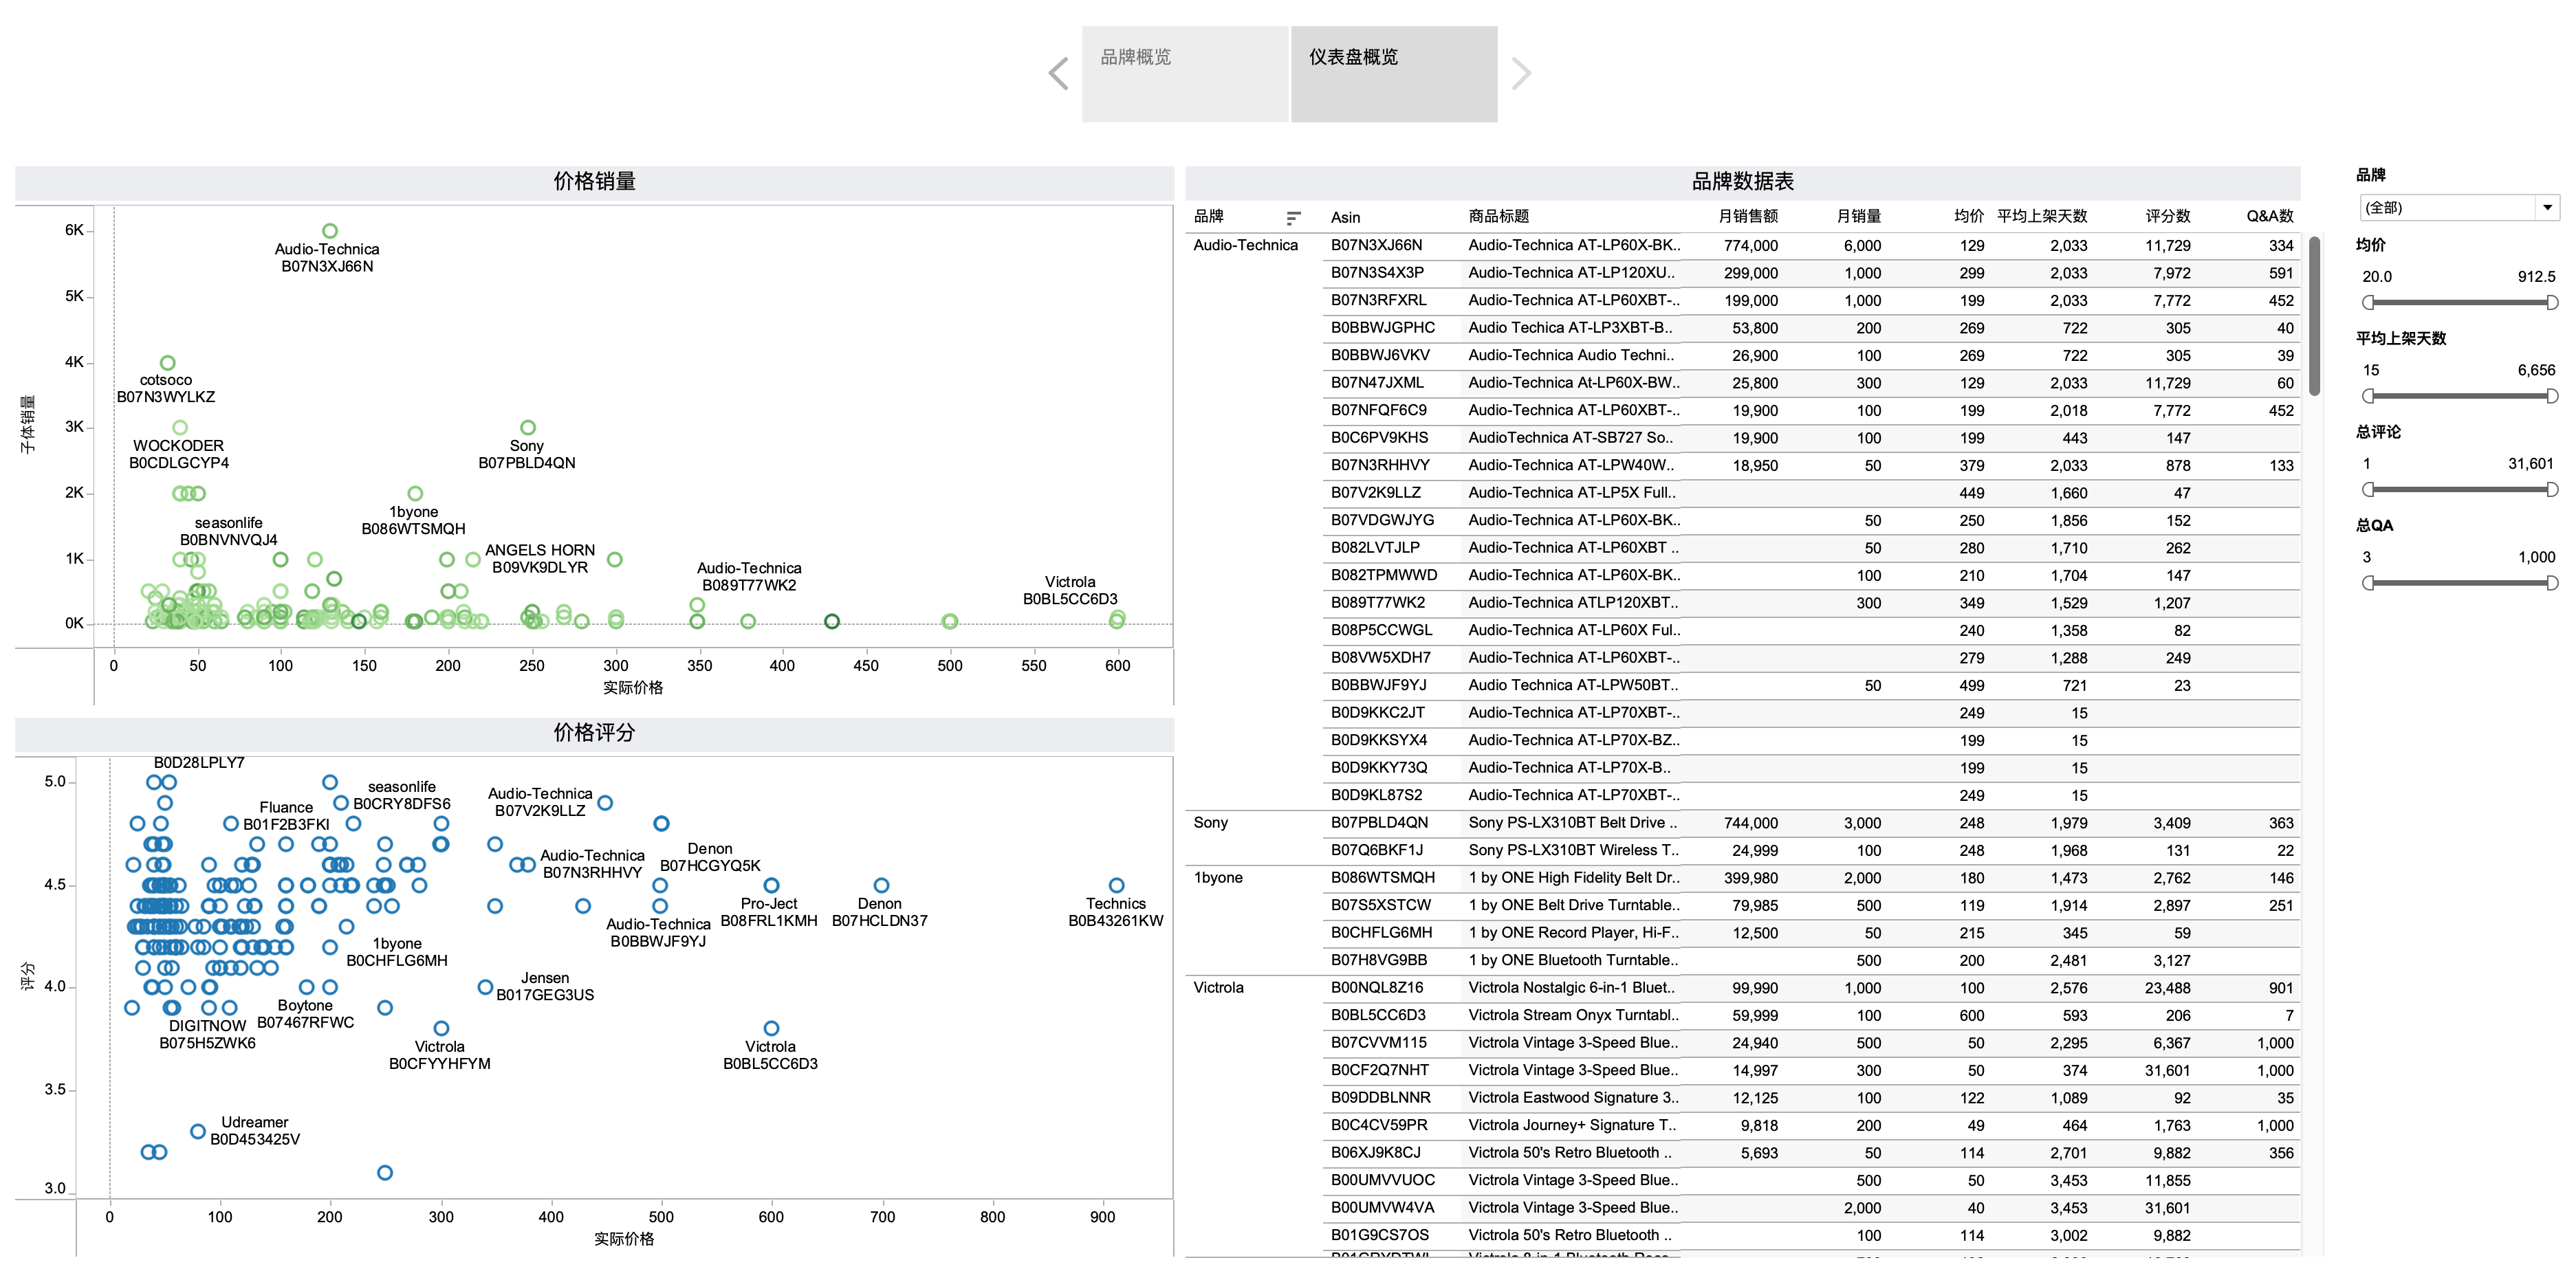Select the Victrola B0CFYYHFYM data point
Screen dimensions: 2576x1280
click(x=441, y=1029)
